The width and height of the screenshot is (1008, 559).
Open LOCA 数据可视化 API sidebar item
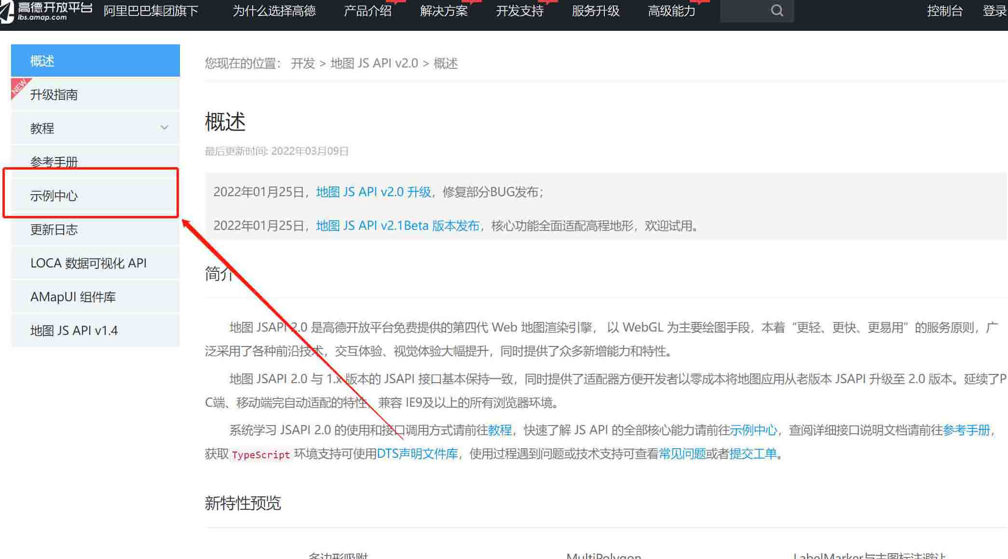tap(95, 263)
